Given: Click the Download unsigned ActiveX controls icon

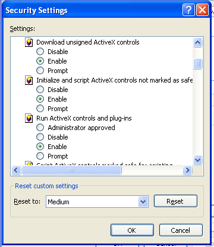Looking at the screenshot, I should 29,42.
